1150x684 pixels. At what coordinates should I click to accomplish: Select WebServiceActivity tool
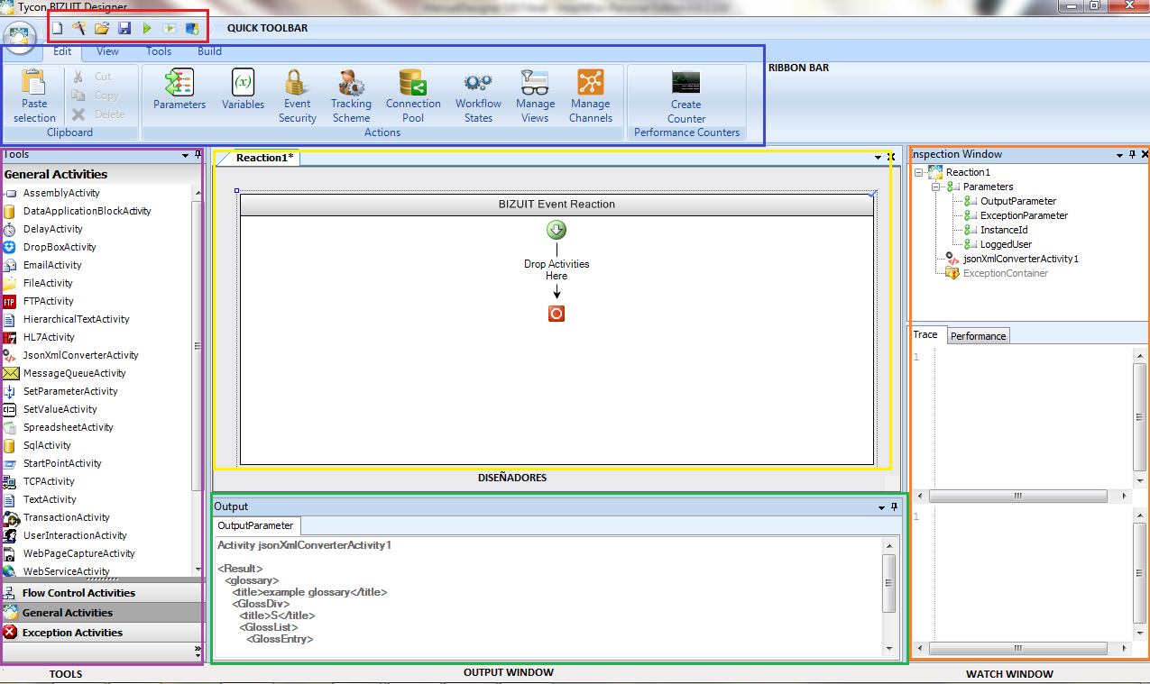click(67, 571)
